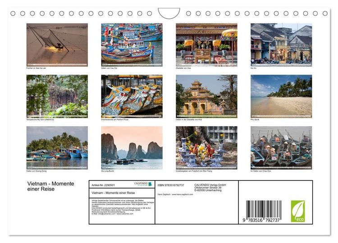
Task: Click 'Ottobrunner Straße 39' text
Action: point(208,188)
